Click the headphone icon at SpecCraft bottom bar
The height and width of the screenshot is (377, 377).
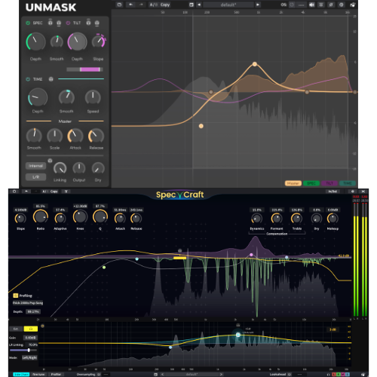pyautogui.click(x=328, y=375)
